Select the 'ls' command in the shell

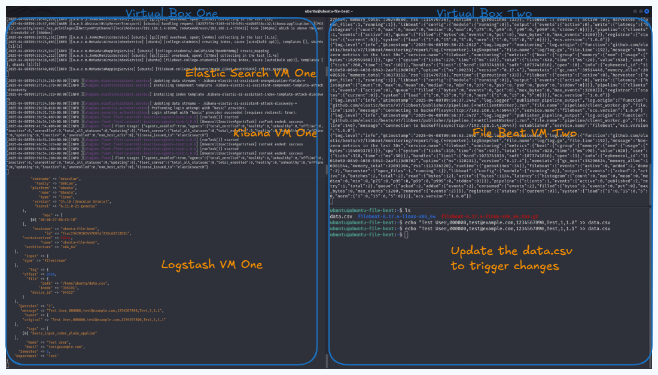tap(408, 211)
